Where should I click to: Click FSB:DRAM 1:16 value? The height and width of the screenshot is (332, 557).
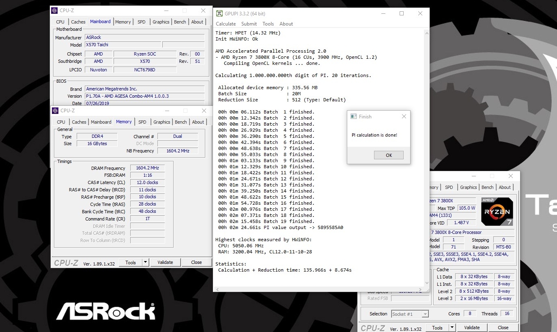click(x=147, y=175)
